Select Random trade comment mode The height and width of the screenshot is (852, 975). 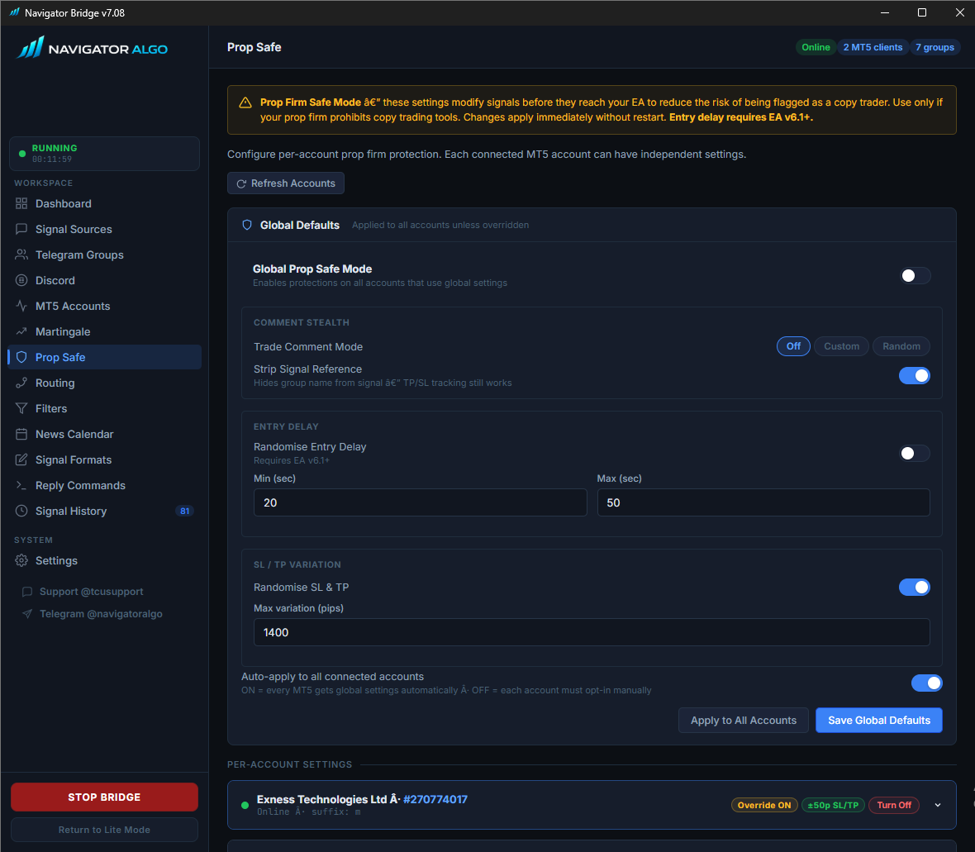(x=901, y=346)
